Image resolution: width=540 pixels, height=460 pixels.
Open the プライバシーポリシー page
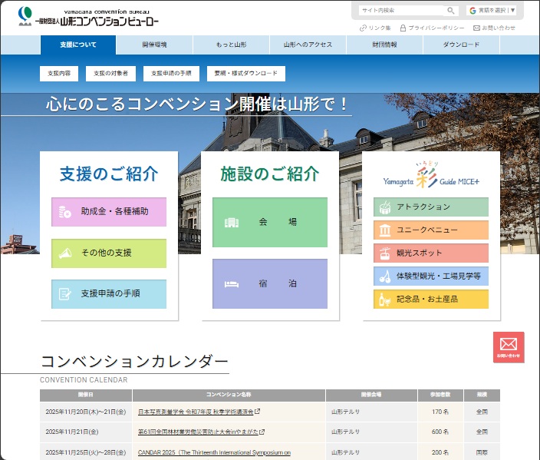coord(432,28)
